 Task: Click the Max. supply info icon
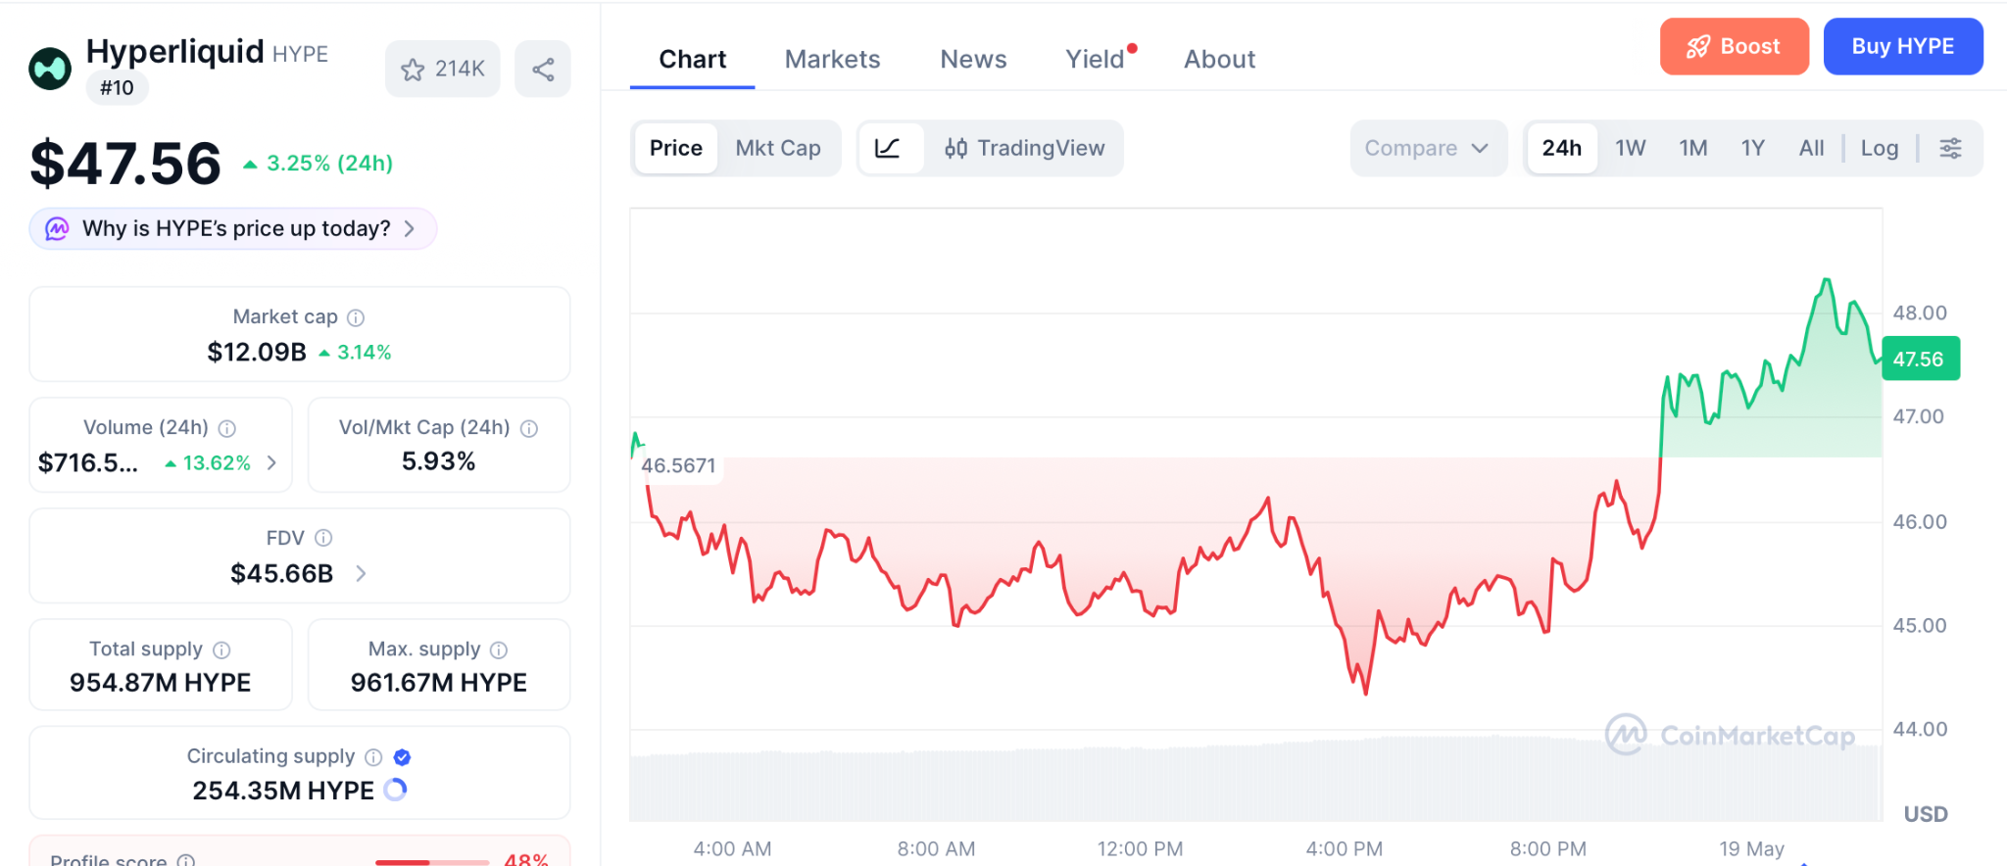499,649
